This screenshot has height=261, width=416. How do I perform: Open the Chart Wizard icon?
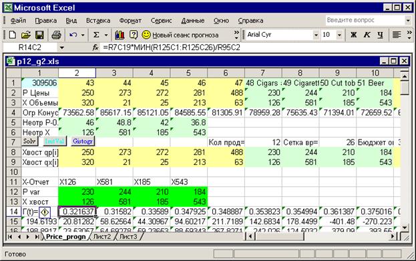(x=120, y=35)
